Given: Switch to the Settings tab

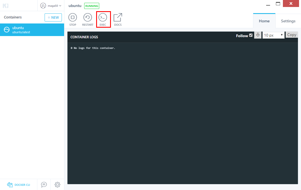Looking at the screenshot, I should pyautogui.click(x=288, y=21).
